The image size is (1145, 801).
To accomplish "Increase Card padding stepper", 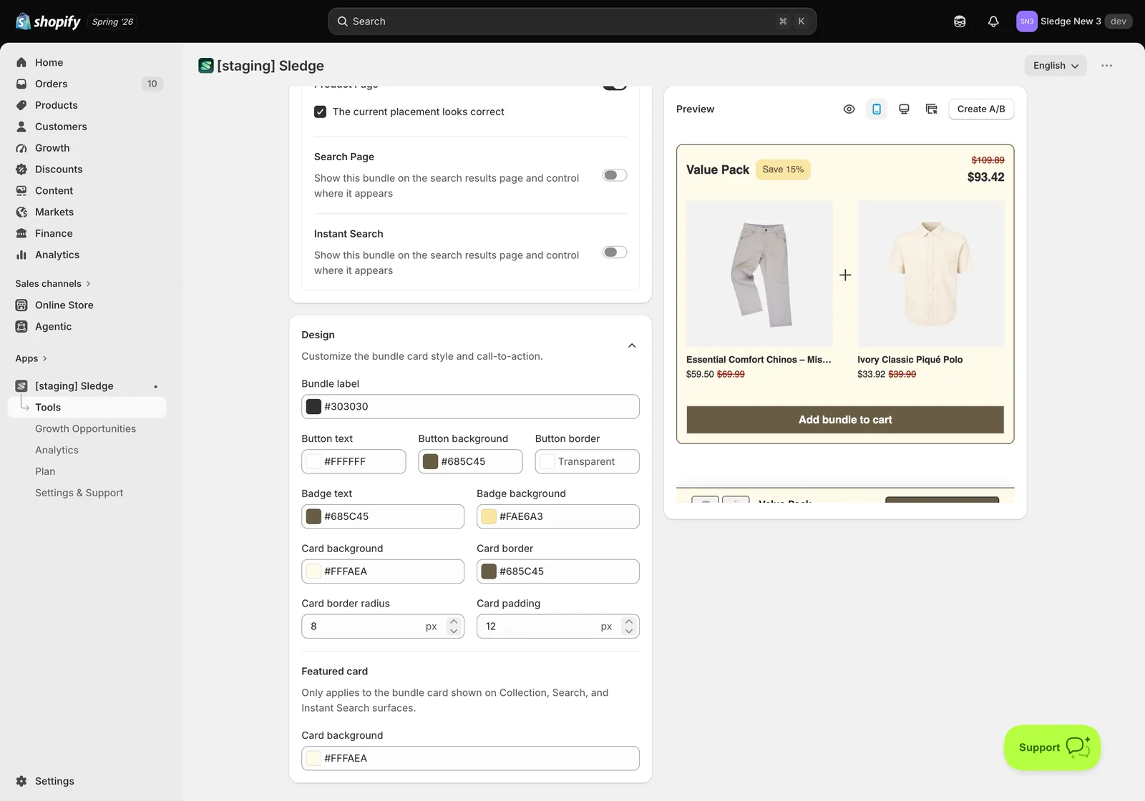I will (629, 621).
